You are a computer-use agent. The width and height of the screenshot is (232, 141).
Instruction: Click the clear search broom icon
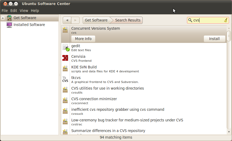click(225, 20)
